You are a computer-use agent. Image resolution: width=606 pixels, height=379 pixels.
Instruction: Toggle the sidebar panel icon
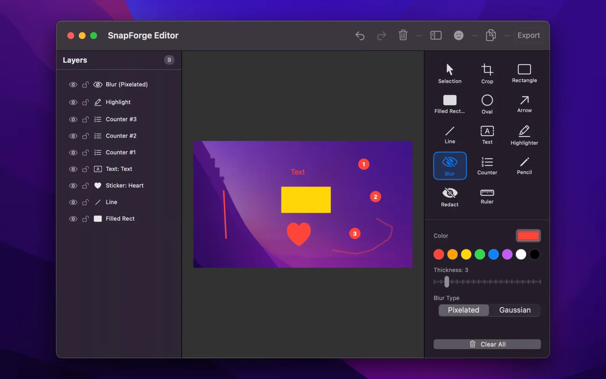click(436, 35)
